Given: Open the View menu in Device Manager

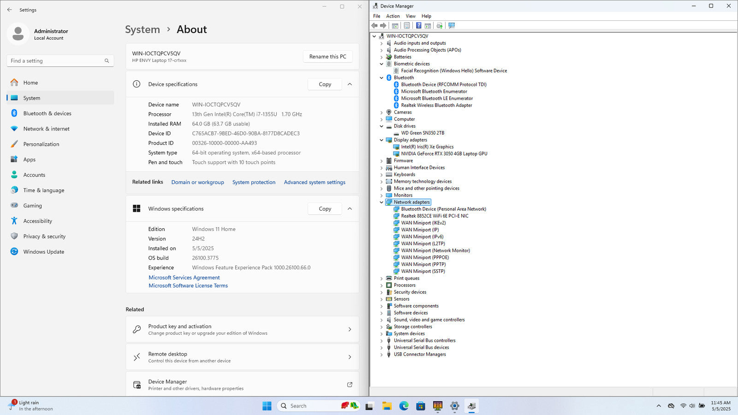Looking at the screenshot, I should 411,16.
